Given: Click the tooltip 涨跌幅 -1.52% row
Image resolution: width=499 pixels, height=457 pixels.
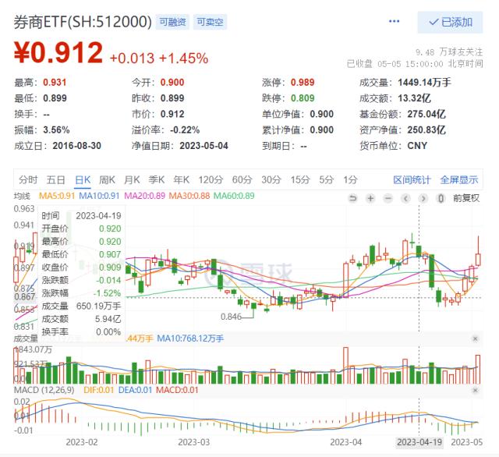Looking at the screenshot, I should (81, 293).
